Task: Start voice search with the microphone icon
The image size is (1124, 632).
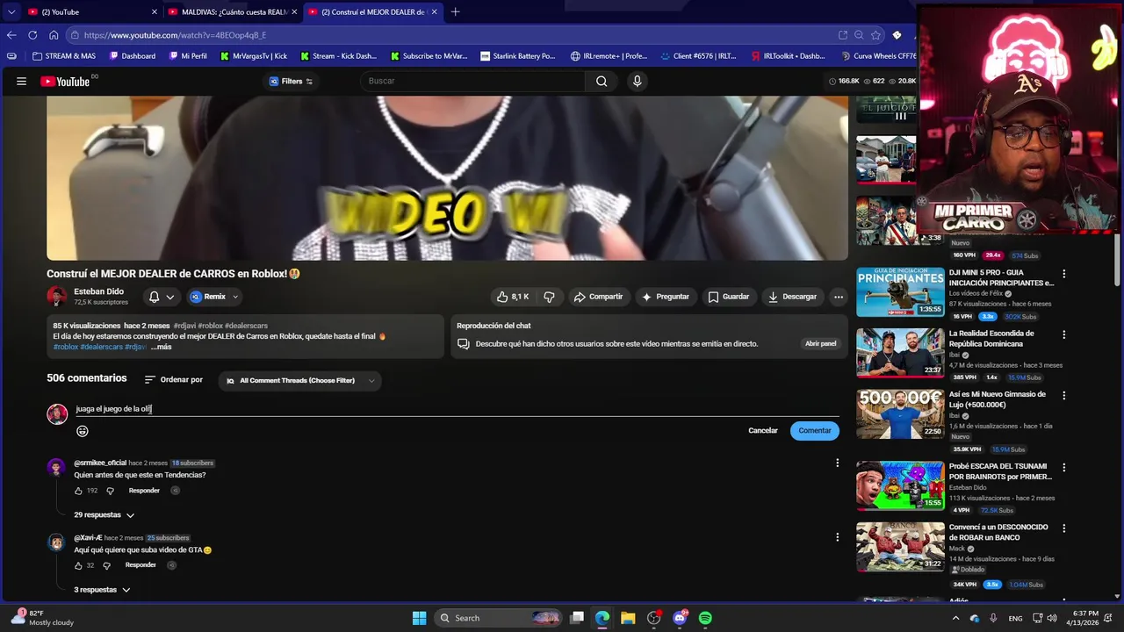Action: click(638, 81)
